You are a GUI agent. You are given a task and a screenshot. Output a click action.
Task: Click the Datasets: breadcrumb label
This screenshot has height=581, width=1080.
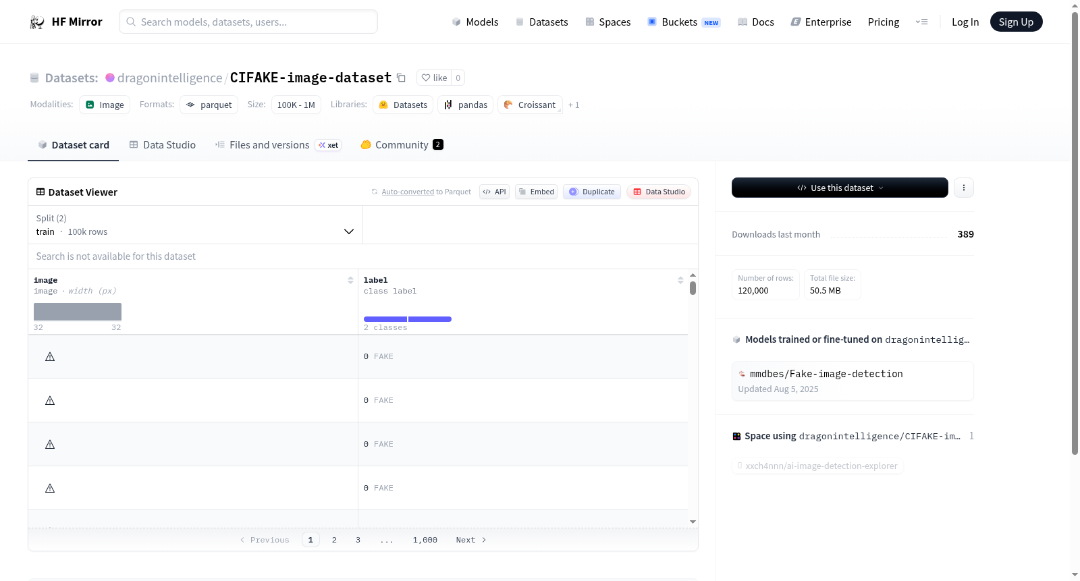(72, 78)
